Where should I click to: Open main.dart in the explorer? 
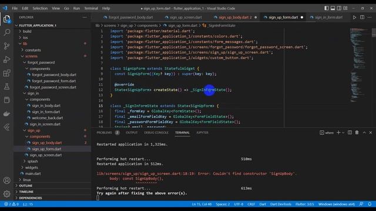[33, 173]
